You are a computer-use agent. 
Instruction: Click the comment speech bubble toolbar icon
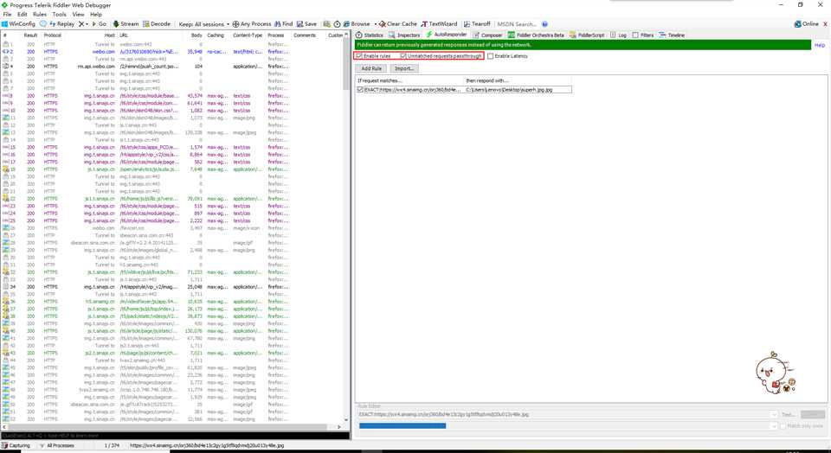[x=43, y=24]
